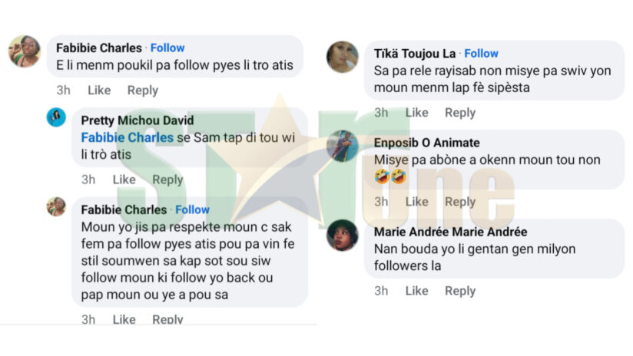Open Enposib O Animate's profile name
633x356 pixels.
coord(426,143)
